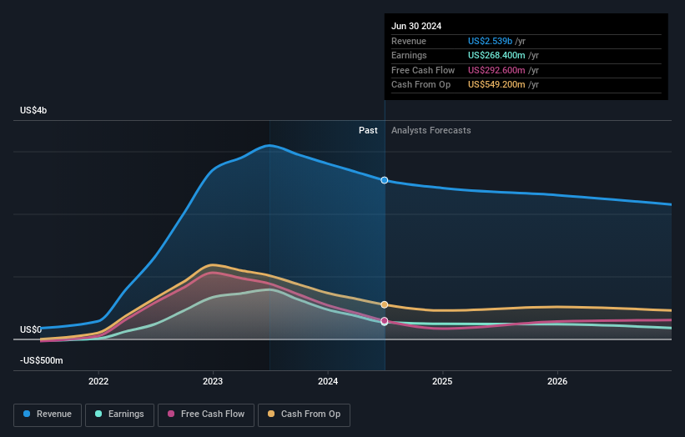Click the Revenue row label in tooltip
Image resolution: width=685 pixels, height=437 pixels.
coord(409,41)
